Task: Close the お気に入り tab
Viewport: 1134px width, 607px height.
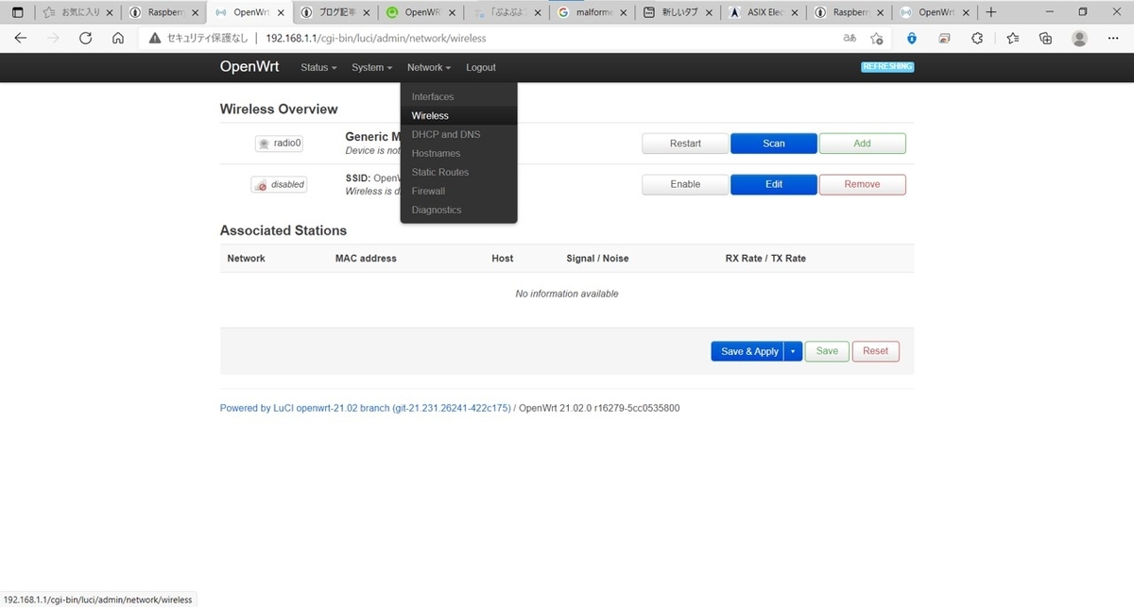Action: click(110, 12)
